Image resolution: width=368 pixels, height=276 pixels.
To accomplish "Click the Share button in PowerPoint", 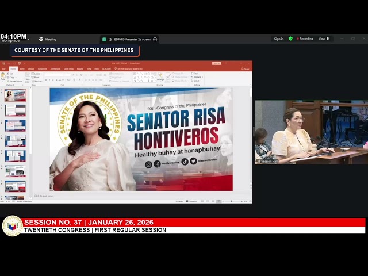I will coord(246,69).
